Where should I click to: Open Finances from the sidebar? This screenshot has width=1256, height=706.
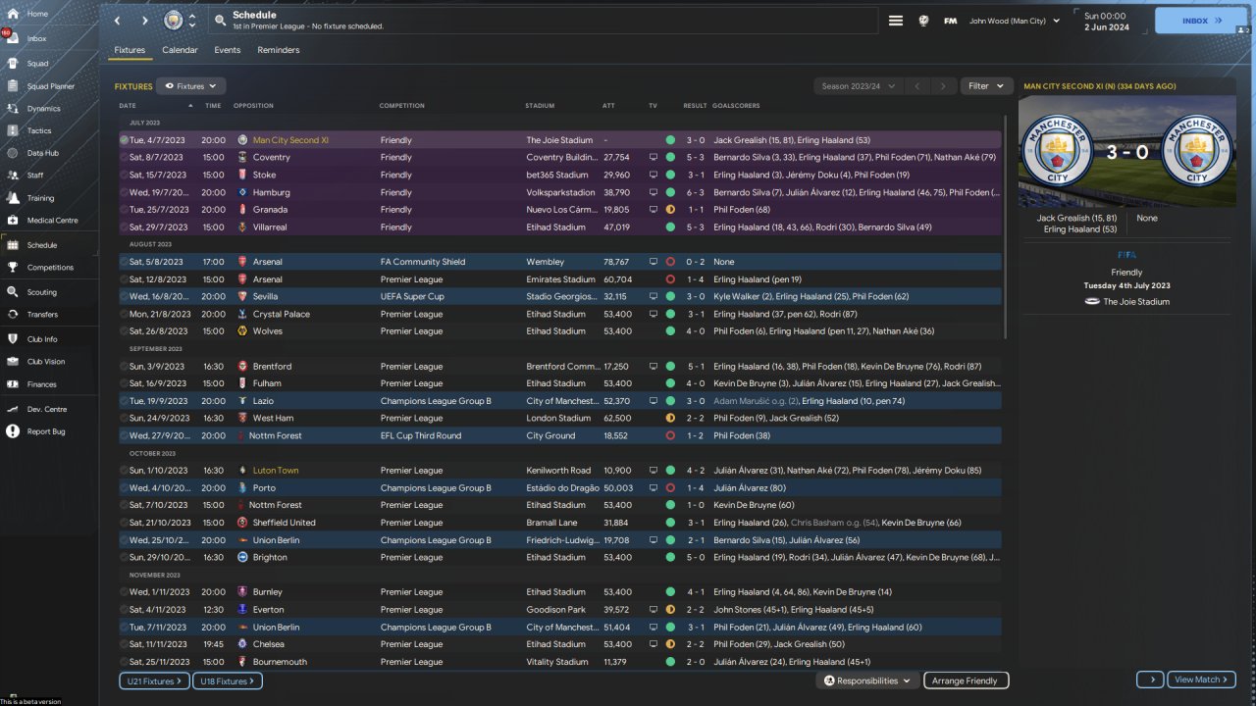point(41,384)
